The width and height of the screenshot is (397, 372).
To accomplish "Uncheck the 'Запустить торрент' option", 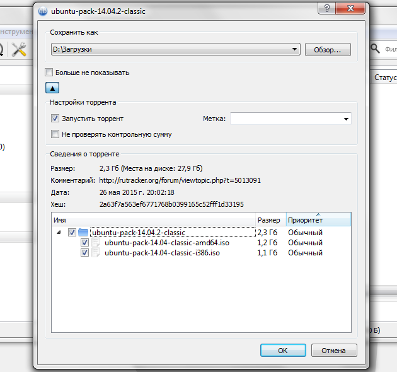I will pyautogui.click(x=55, y=119).
